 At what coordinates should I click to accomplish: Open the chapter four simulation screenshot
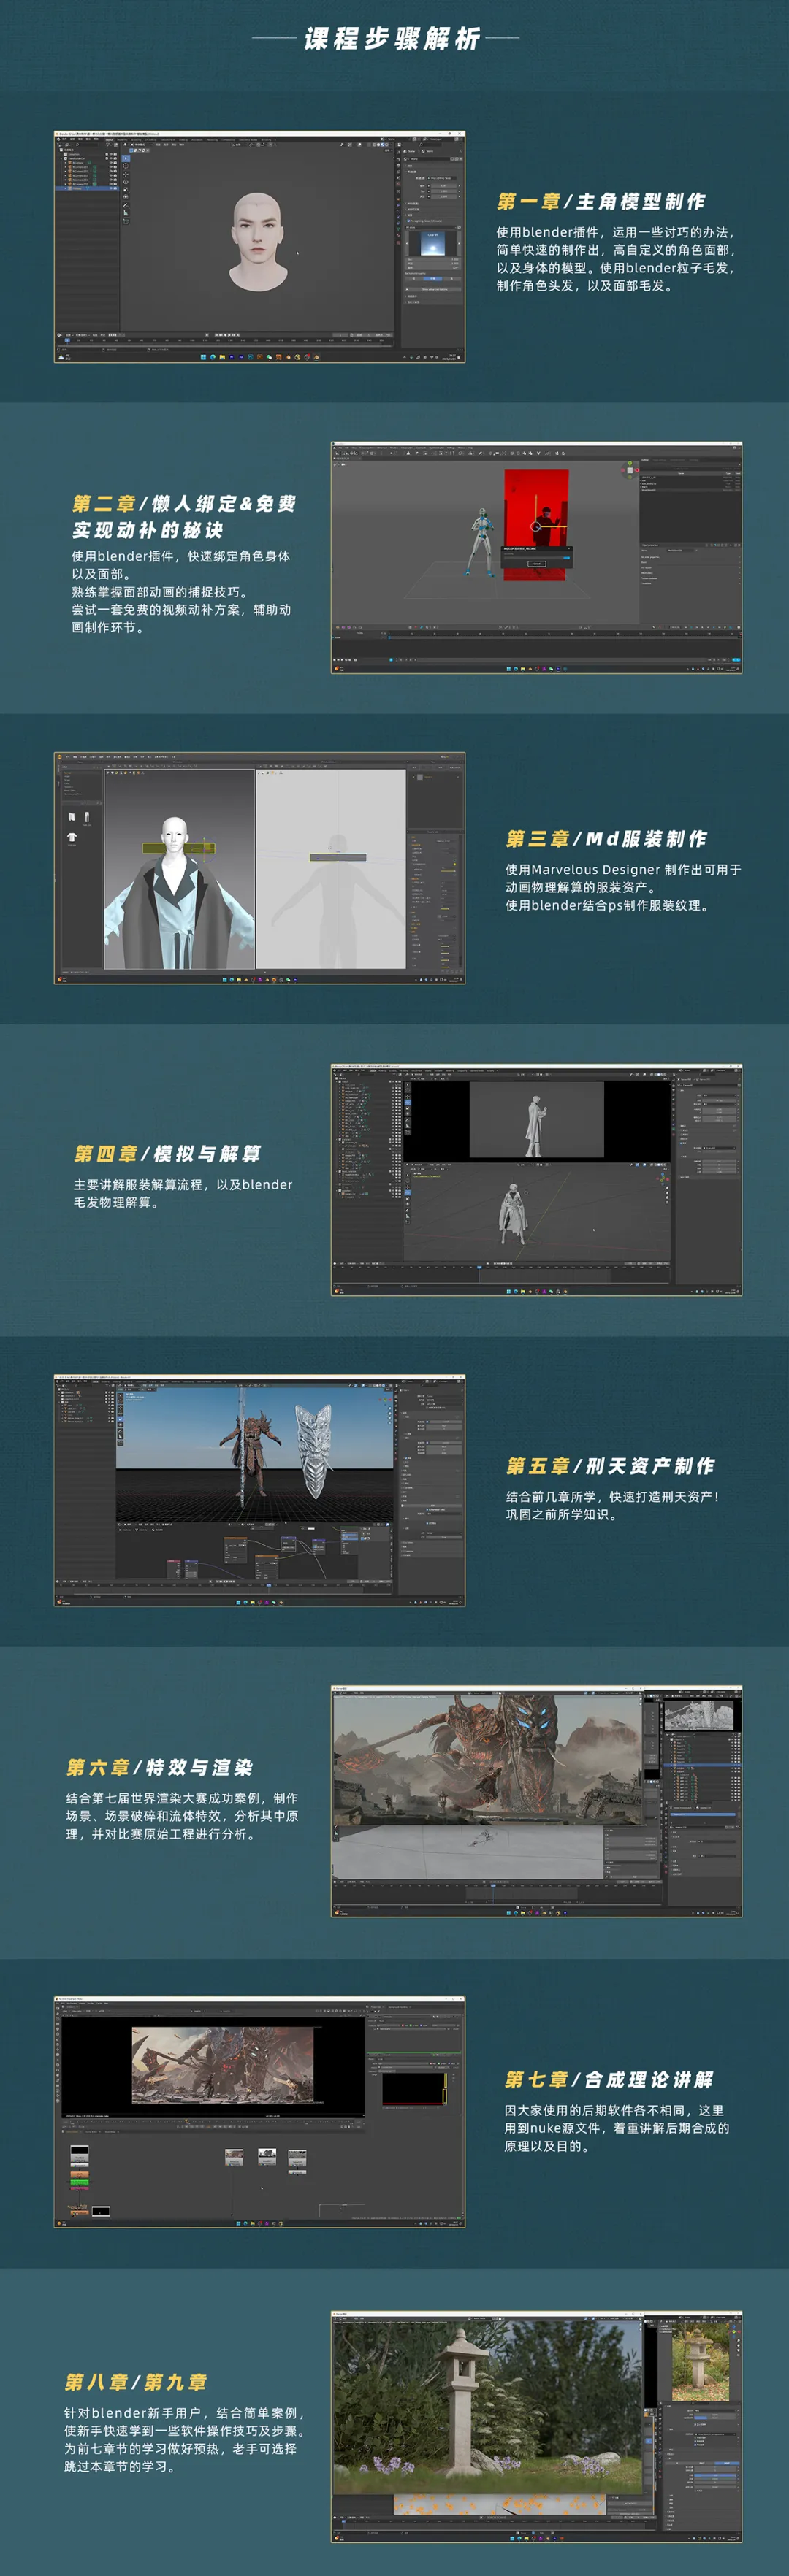coord(536,1180)
